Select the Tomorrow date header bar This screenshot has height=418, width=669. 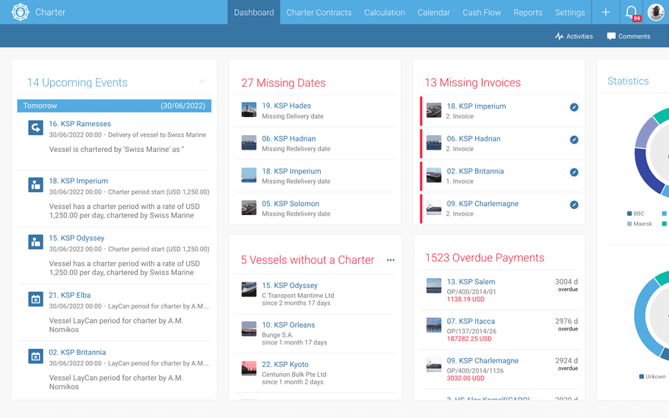(114, 106)
